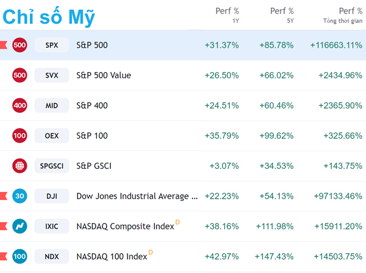Toggle the red flag beside SPX

[3, 45]
